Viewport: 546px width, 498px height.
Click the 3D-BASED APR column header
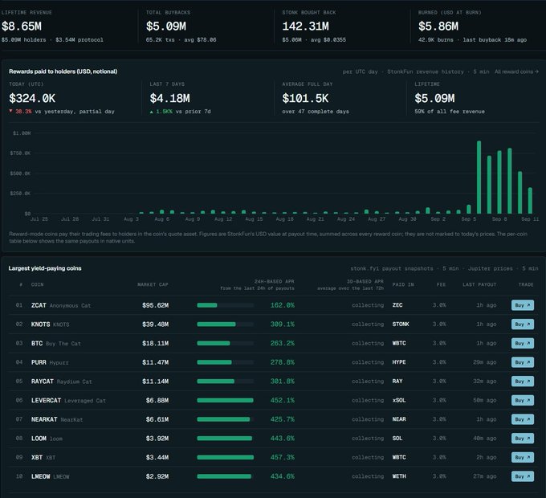365,281
